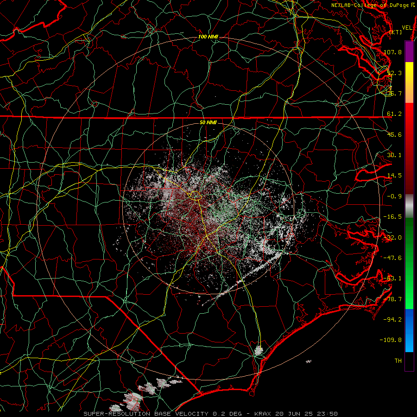Click the 107.8 value on the velocity scale

pos(393,52)
